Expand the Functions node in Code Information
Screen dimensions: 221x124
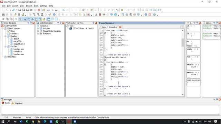coord(38,34)
